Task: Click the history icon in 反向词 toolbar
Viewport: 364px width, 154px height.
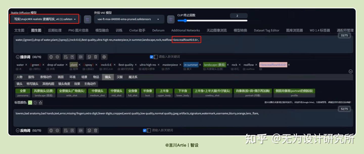Action: pos(66,130)
